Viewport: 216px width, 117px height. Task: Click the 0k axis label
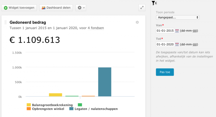tap(20, 97)
